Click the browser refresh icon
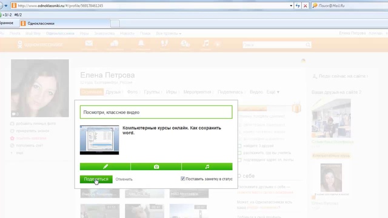The width and height of the screenshot is (388, 218). [298, 5]
